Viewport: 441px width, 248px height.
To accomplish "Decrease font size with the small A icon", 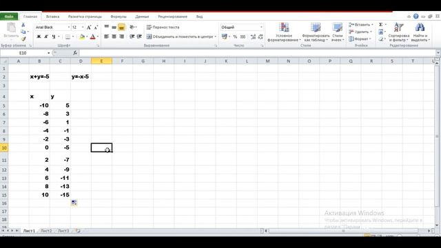I will (x=96, y=28).
